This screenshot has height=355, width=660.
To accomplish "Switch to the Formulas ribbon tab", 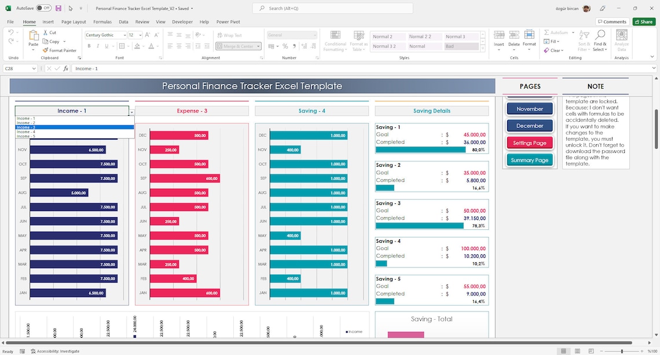I will [102, 21].
